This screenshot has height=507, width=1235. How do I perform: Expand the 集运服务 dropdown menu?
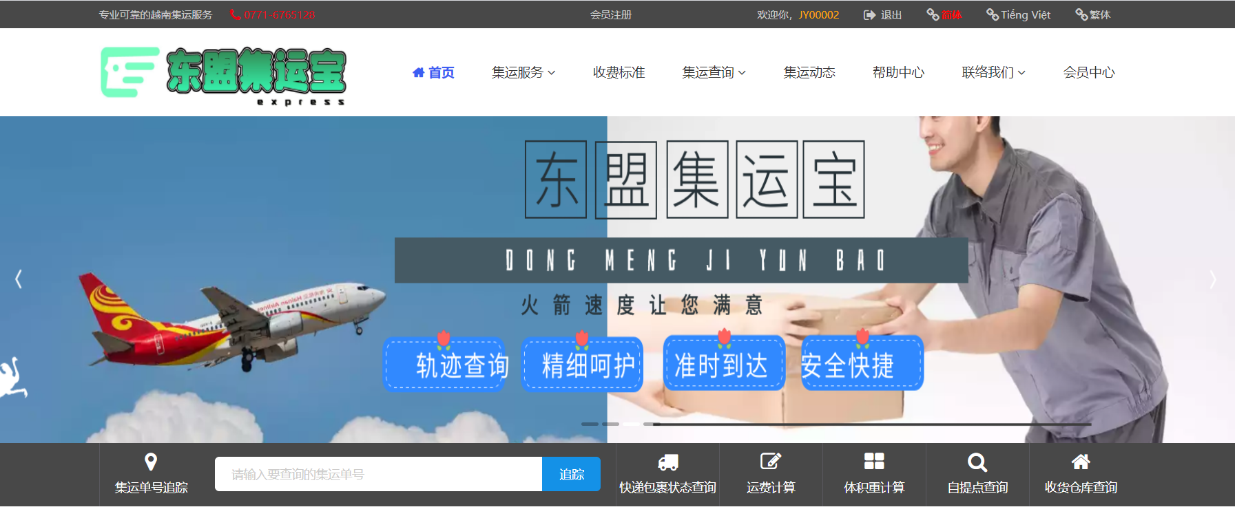(523, 72)
